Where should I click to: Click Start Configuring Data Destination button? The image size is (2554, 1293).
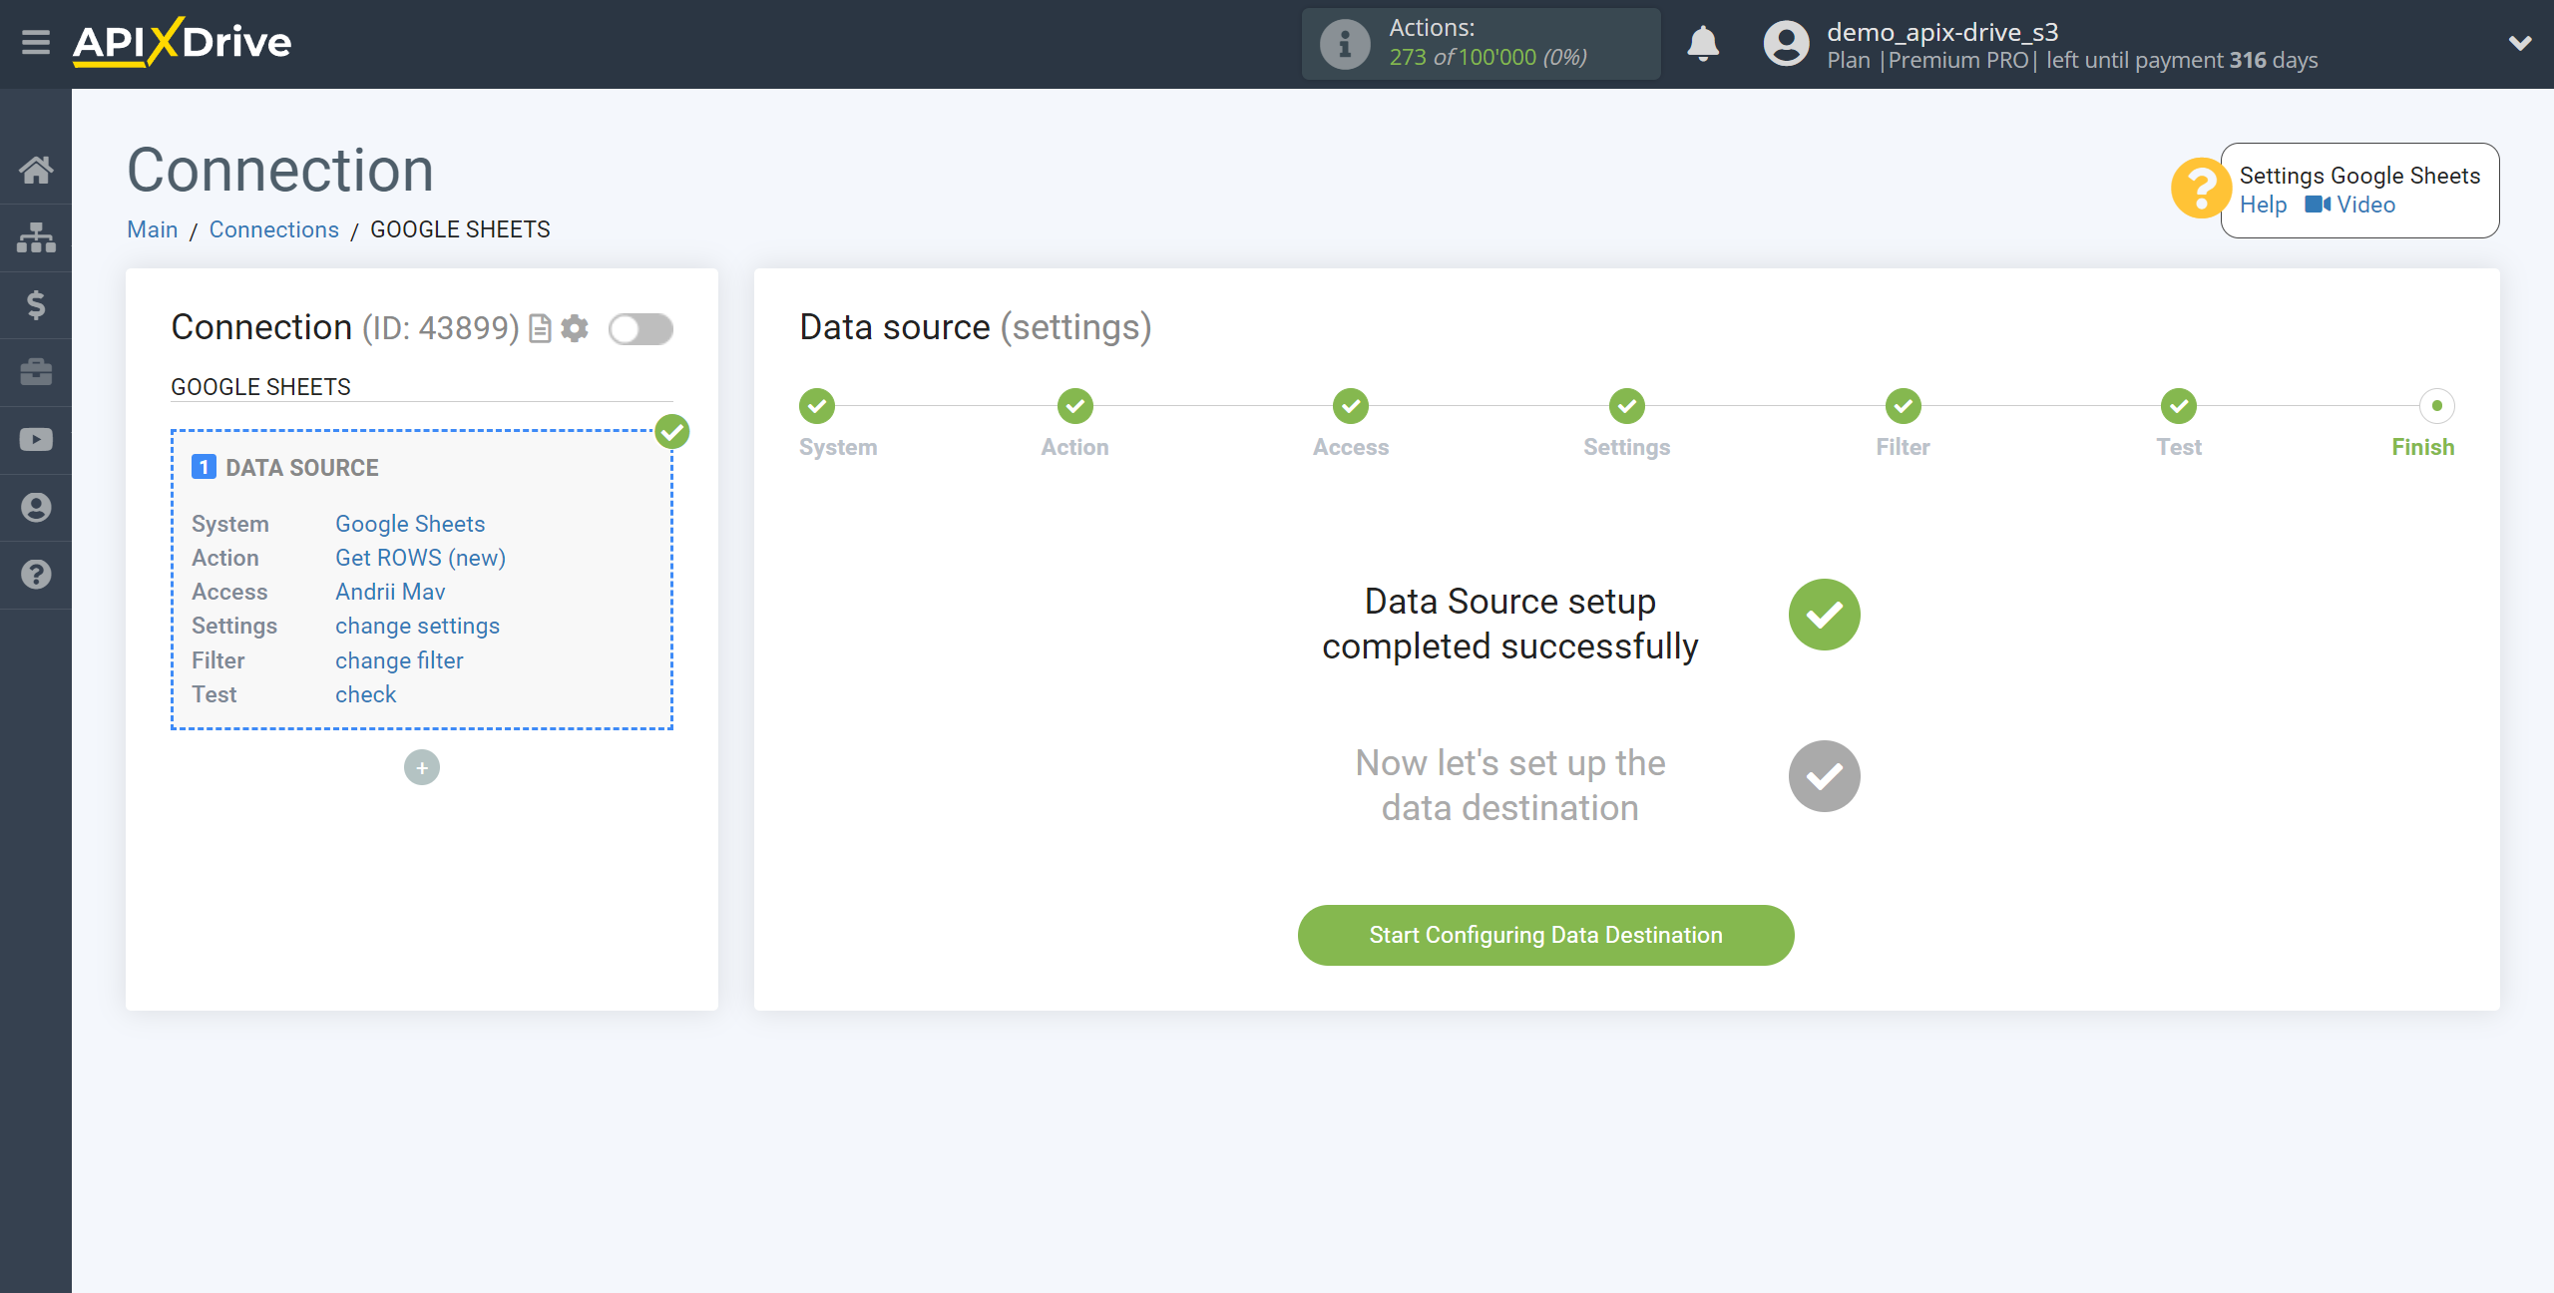click(x=1545, y=935)
